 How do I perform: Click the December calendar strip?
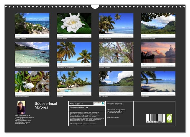coord(158,94)
